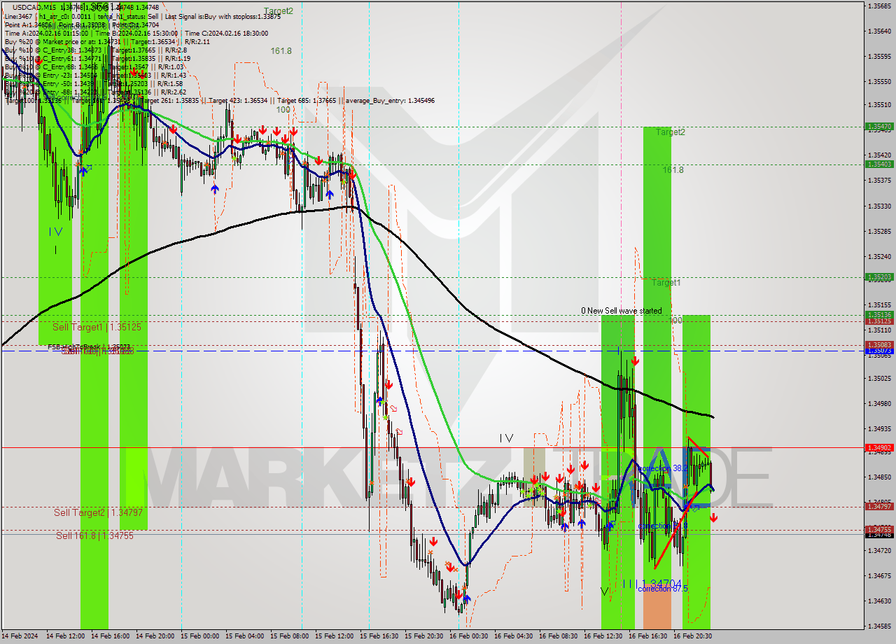This screenshot has height=644, width=896.
Task: Click the 'V' wave label at bottom green bar
Action: coord(605,591)
